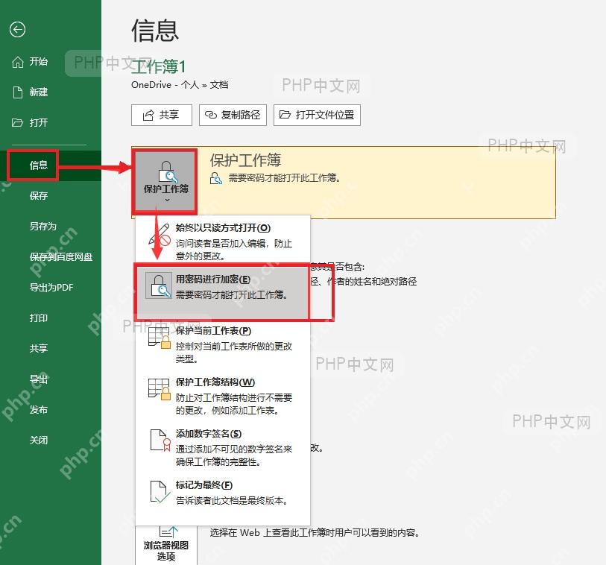Click the OneDrive - 个人 » 文档 path text
The image size is (606, 565).
pos(180,85)
